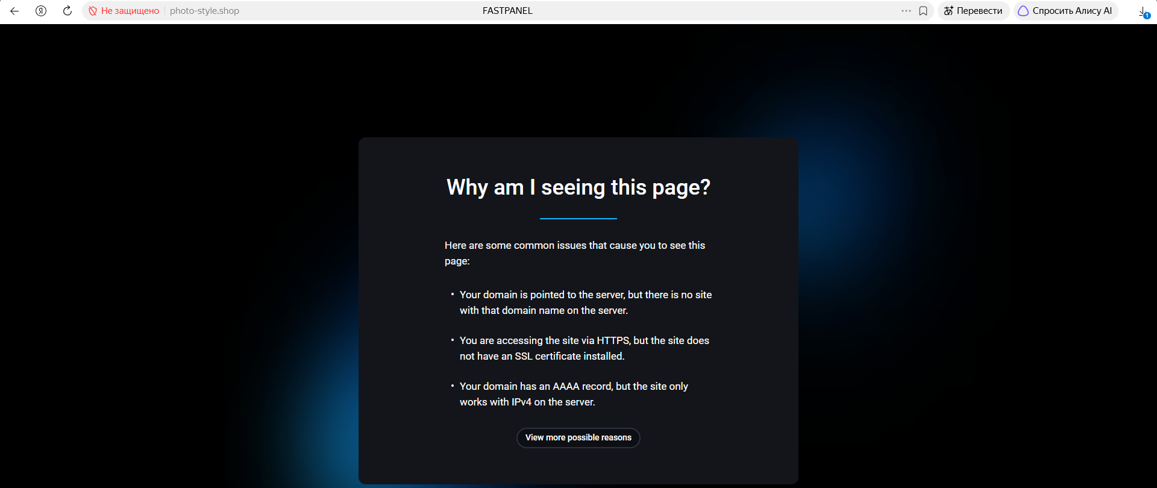Click the red Не защищено warning text

130,11
